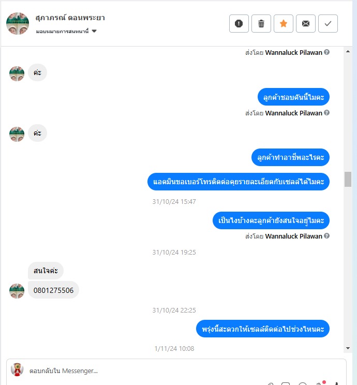
Task: Click the พรุ่งนี้สะดวกให้เซลล์ติดต่อ sent message
Action: pyautogui.click(x=263, y=329)
